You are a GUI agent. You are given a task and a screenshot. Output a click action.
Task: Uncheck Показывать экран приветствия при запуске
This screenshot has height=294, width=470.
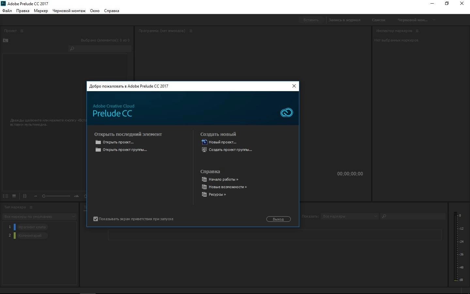click(x=96, y=219)
